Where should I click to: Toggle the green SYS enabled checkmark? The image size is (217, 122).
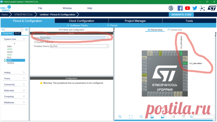(x=6, y=60)
